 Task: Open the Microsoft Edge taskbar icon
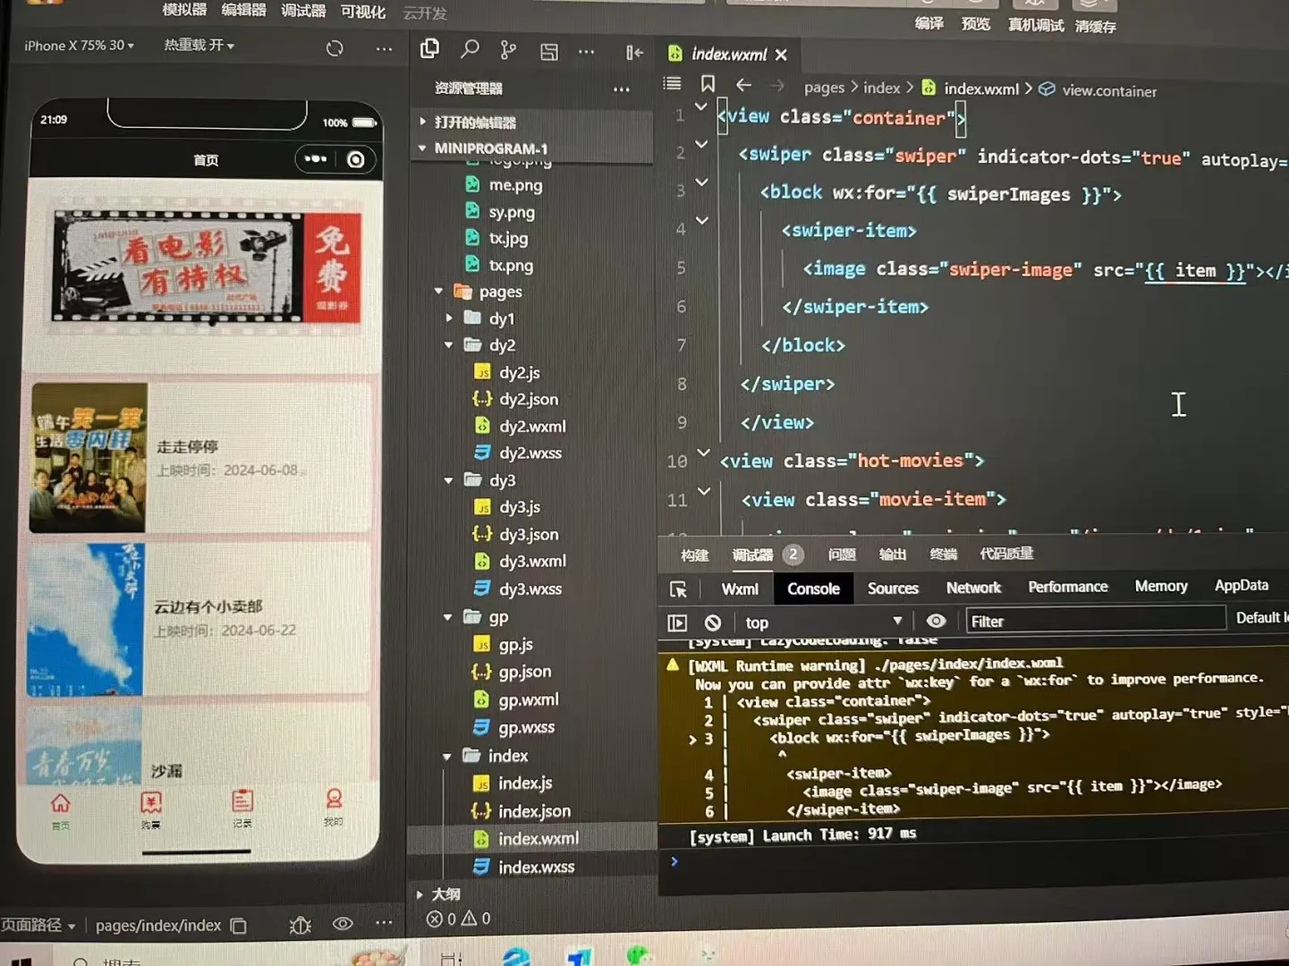[516, 955]
